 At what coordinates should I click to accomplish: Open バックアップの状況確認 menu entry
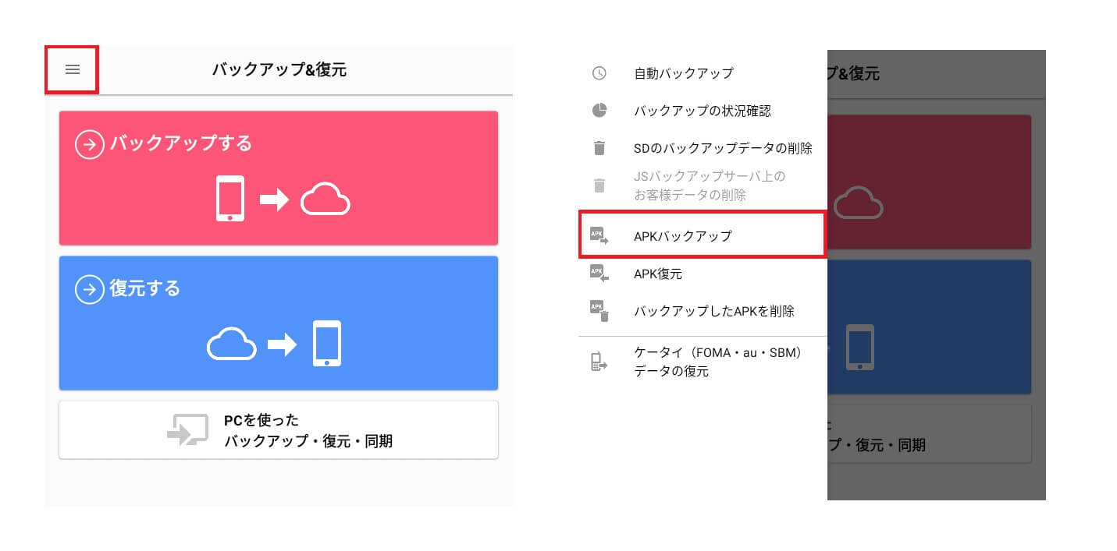tap(702, 111)
